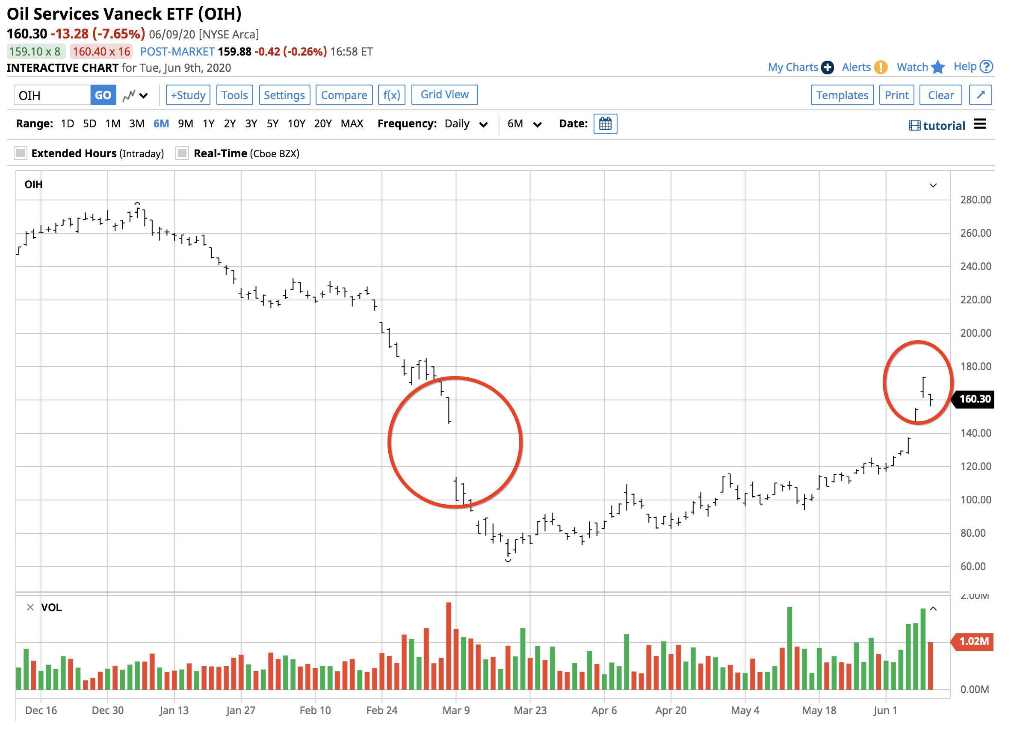
Task: Remove the VOL study via X icon
Action: [x=30, y=607]
